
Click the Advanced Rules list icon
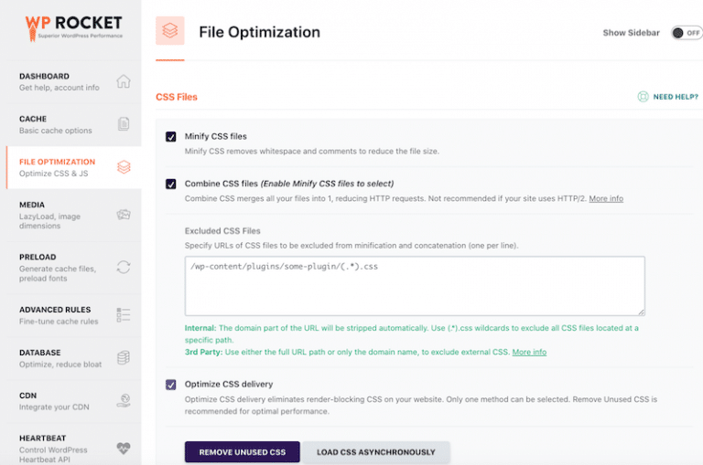123,314
